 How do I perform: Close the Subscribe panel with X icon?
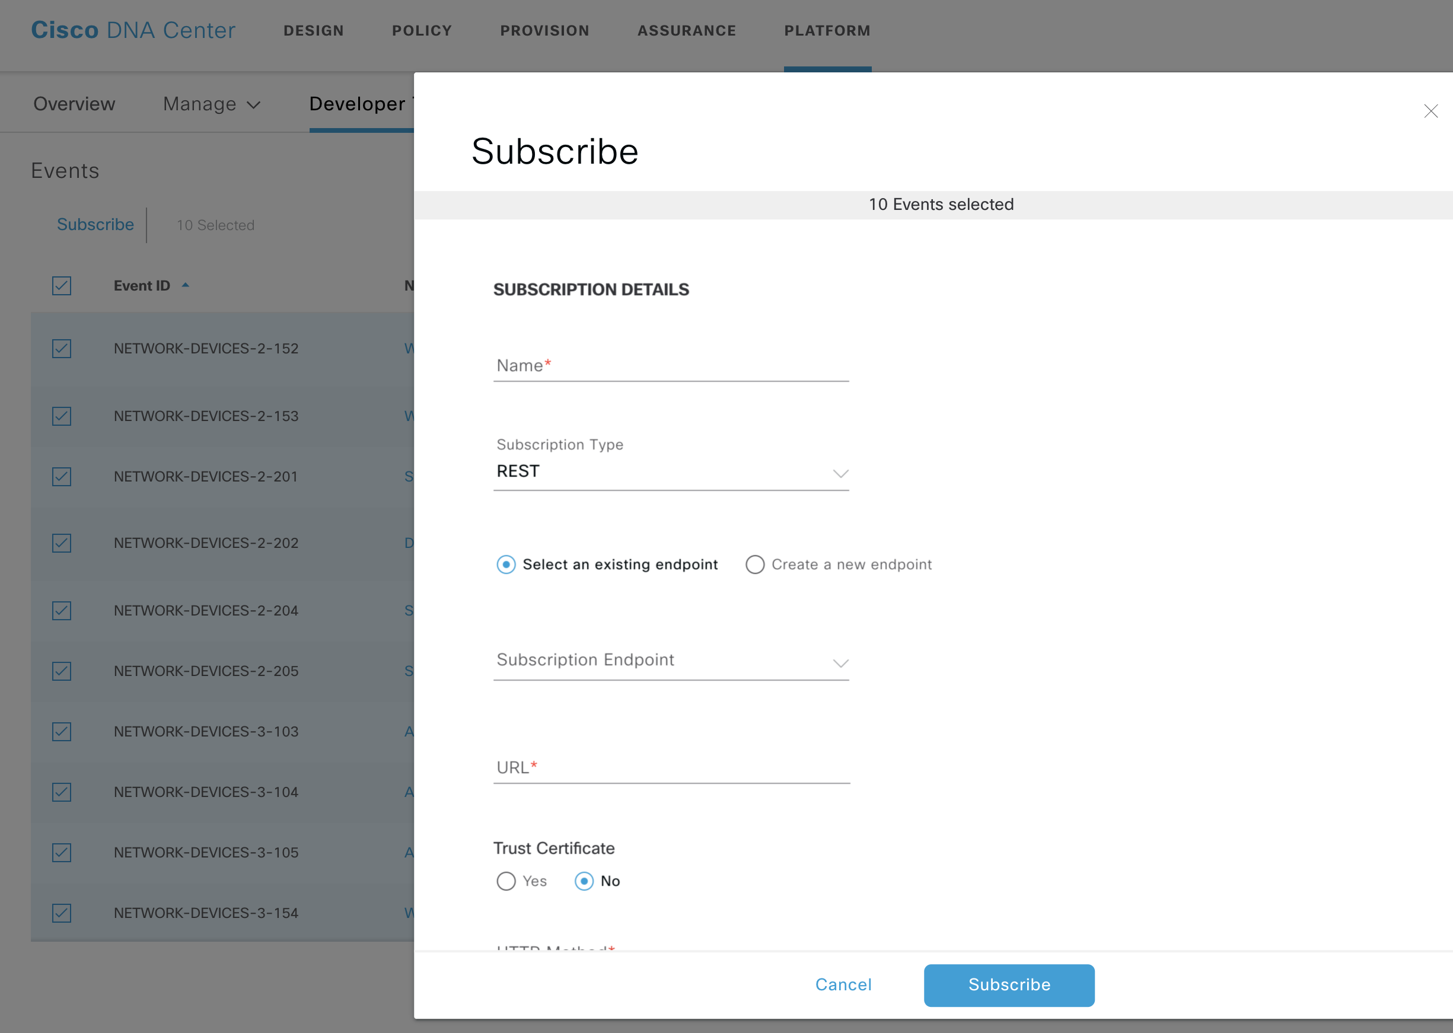point(1430,111)
